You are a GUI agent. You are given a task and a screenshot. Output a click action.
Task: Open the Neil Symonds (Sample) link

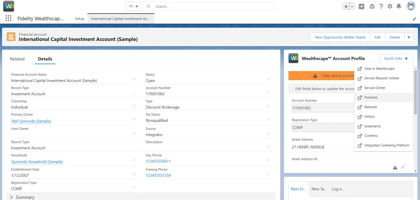[x=31, y=121]
